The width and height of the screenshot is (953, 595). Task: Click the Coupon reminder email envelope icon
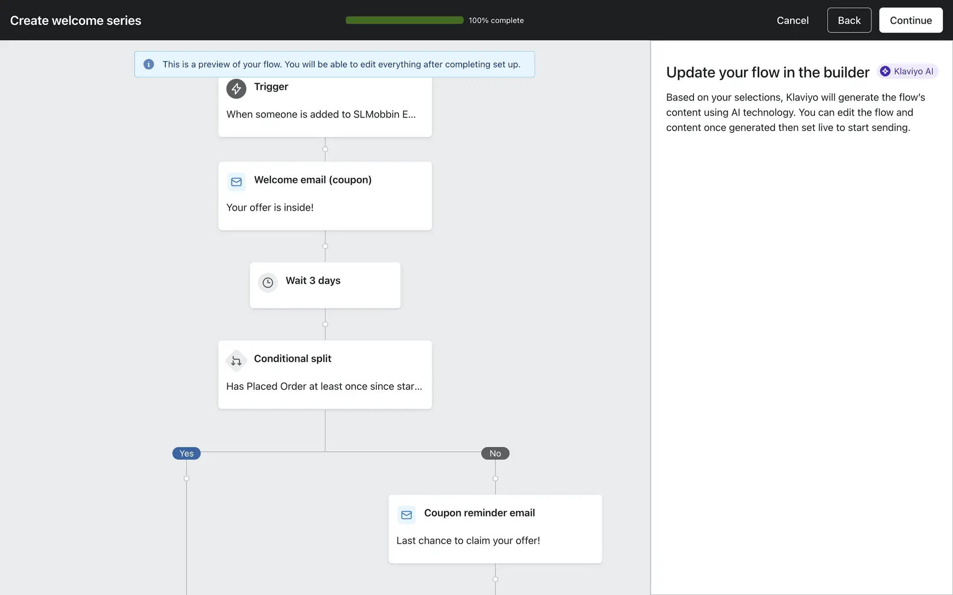pyautogui.click(x=406, y=515)
